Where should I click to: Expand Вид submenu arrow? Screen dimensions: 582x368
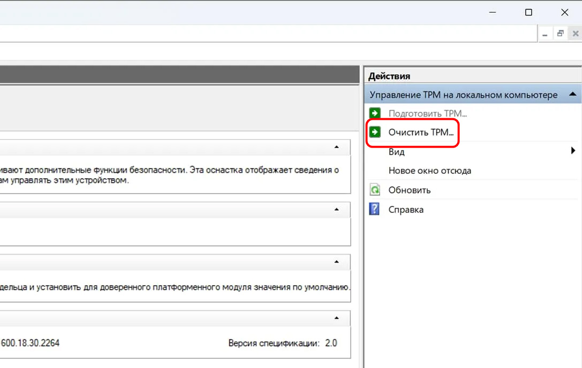tap(573, 151)
